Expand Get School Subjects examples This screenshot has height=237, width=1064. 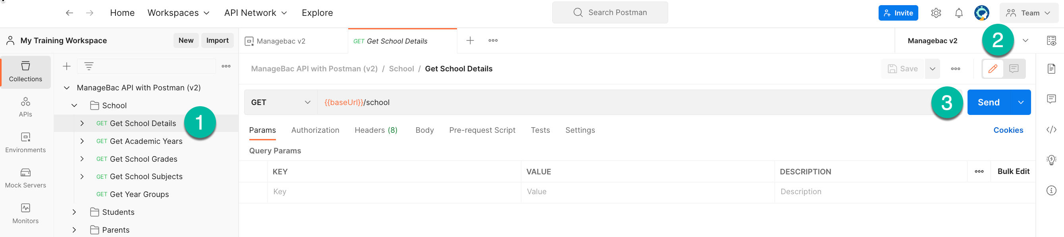pyautogui.click(x=82, y=176)
